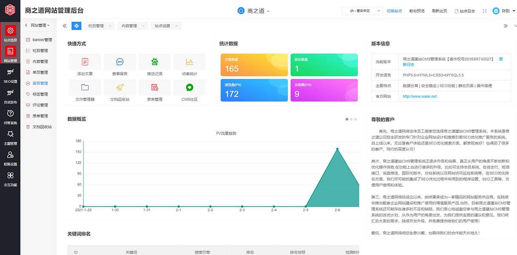Collapse the submenu with the back arrow
517x255 pixels.
26,25
